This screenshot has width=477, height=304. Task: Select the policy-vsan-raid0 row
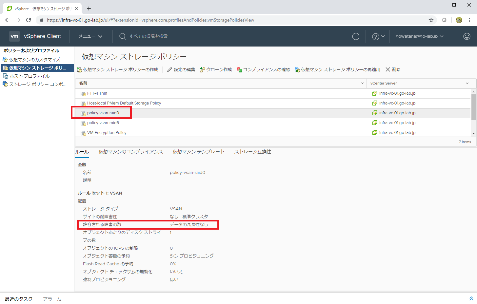pyautogui.click(x=273, y=113)
